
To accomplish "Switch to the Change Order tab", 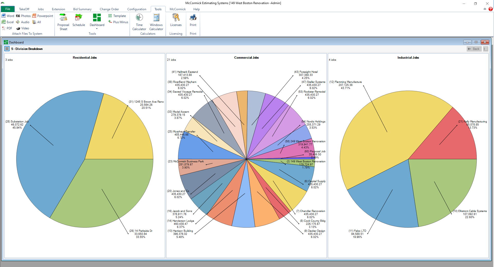I will [109, 9].
